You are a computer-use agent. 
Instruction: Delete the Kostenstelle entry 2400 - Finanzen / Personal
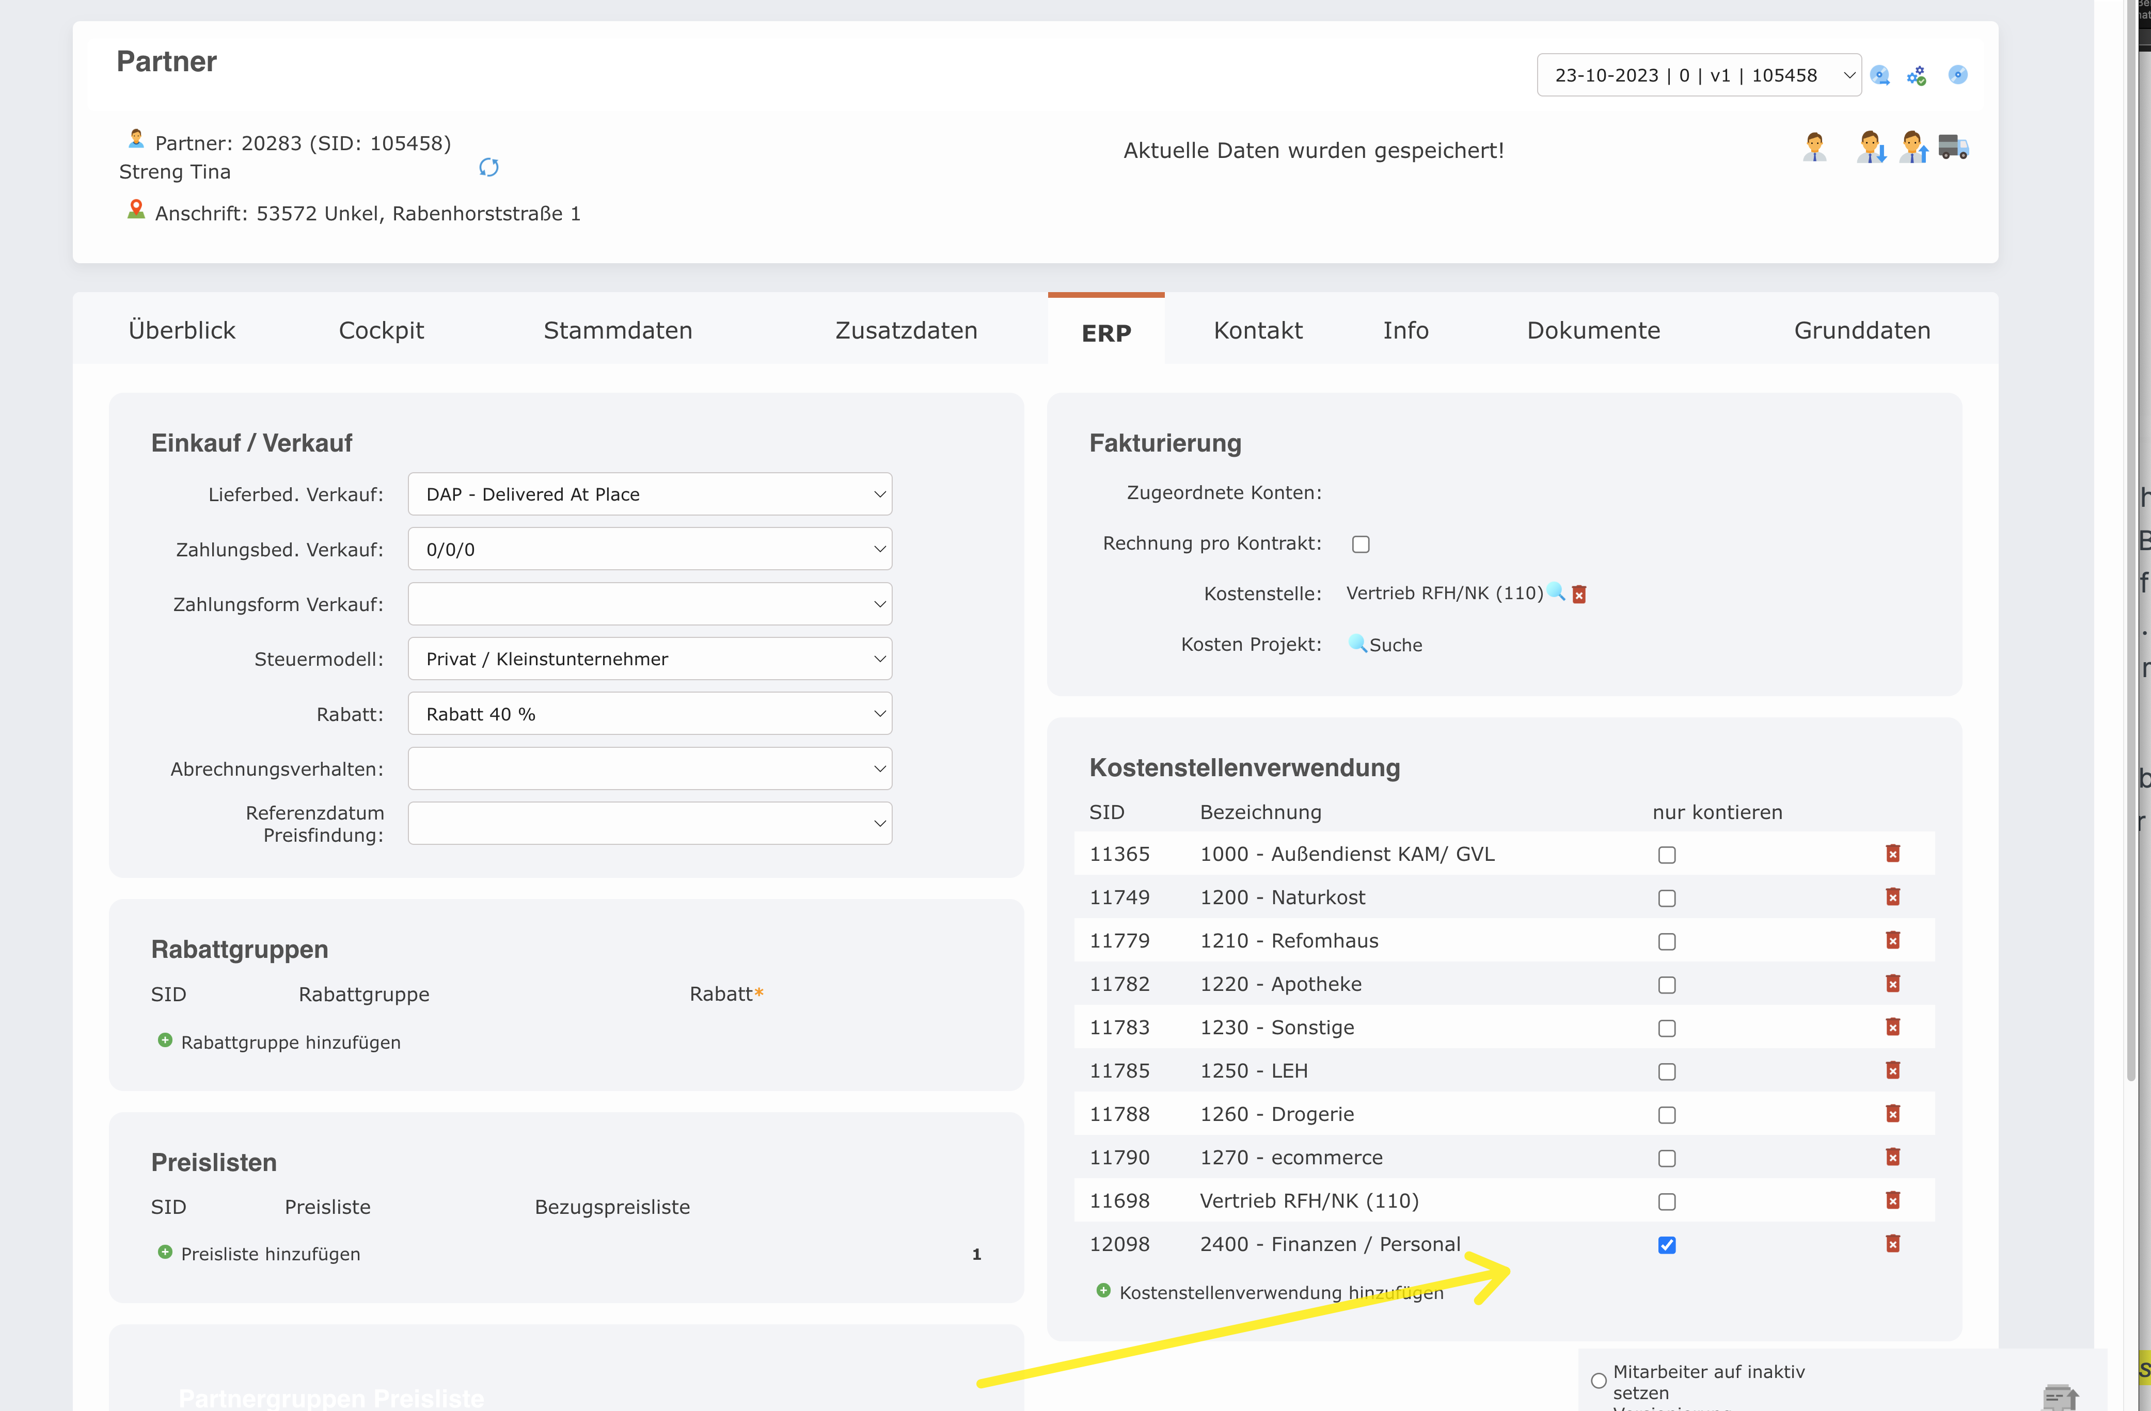(x=1894, y=1244)
